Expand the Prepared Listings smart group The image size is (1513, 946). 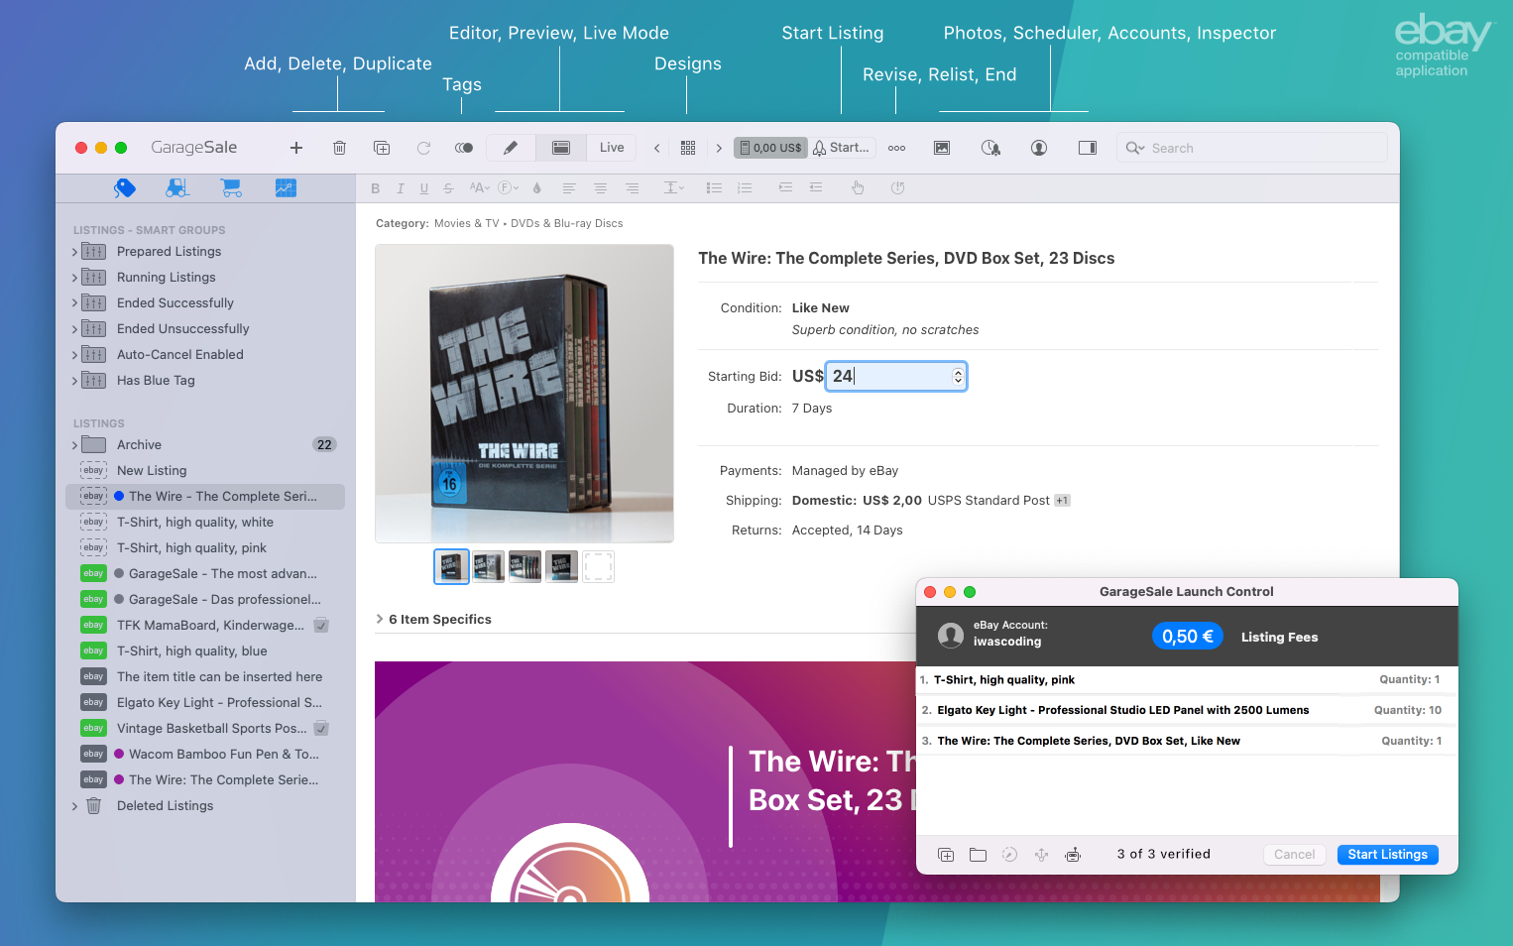click(75, 251)
